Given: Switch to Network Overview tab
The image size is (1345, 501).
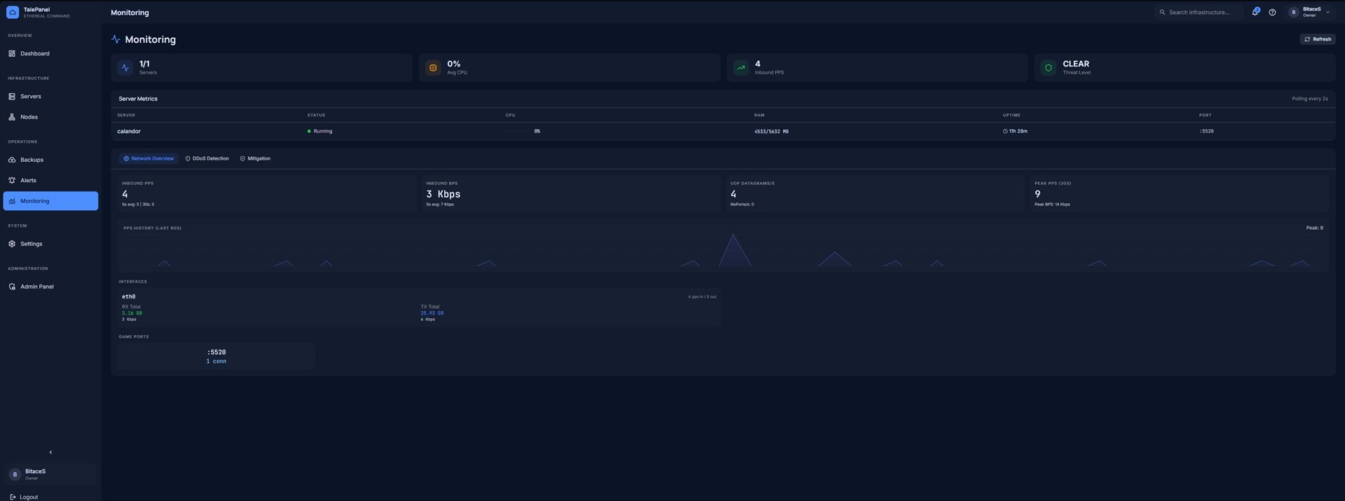Looking at the screenshot, I should tap(149, 158).
